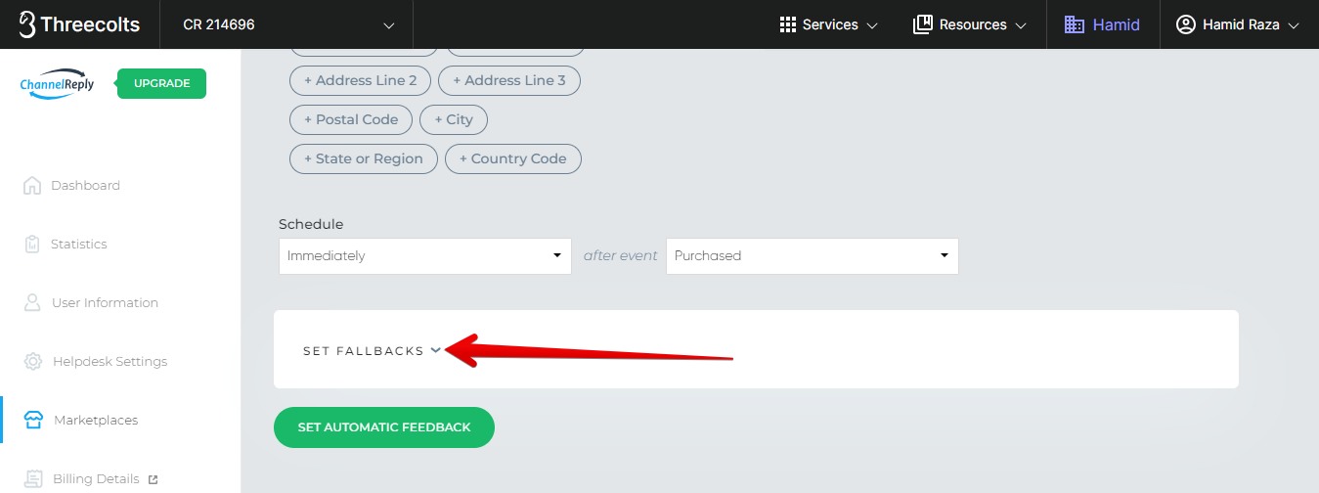Add the Country Code tag
Screen dimensions: 1319x493
coord(512,158)
